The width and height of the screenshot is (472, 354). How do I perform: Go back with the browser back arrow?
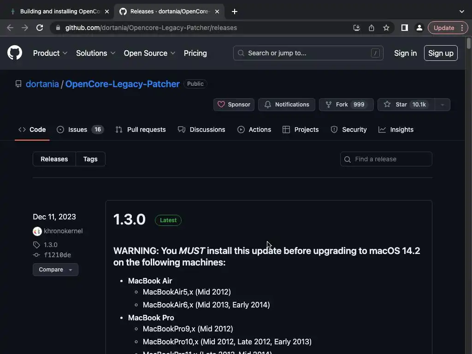pyautogui.click(x=10, y=28)
